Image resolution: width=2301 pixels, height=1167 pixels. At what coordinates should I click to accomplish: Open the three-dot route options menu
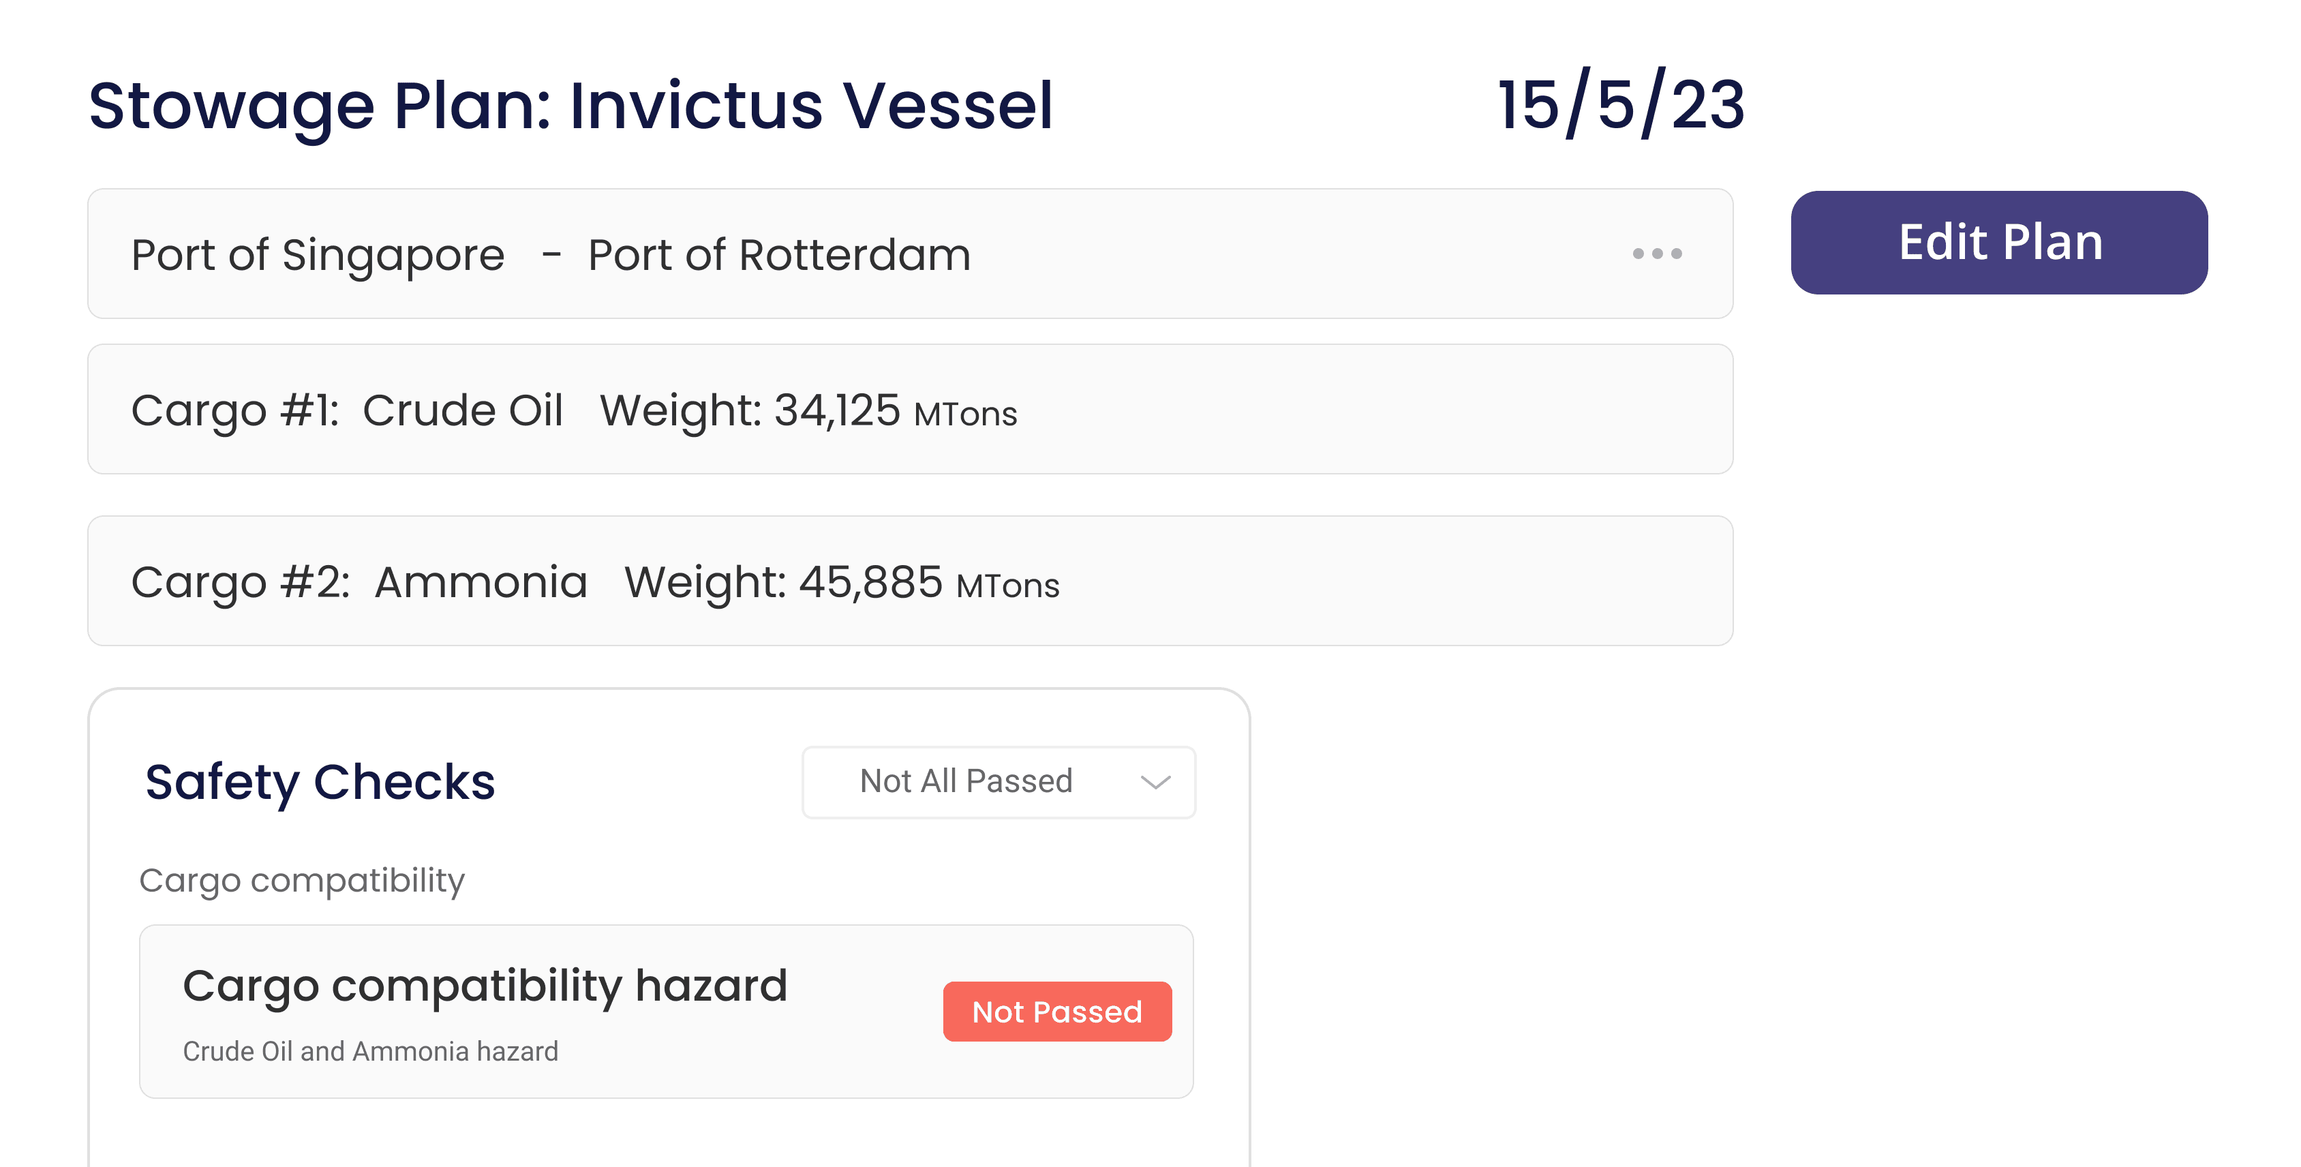pyautogui.click(x=1657, y=254)
